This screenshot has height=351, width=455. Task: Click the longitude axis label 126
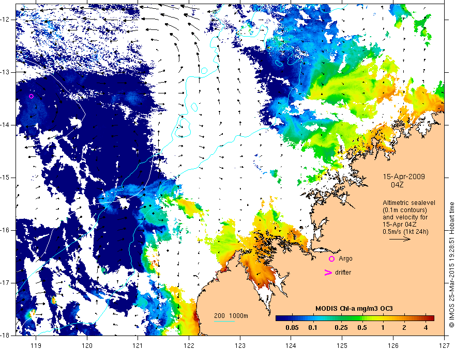tap(393, 345)
